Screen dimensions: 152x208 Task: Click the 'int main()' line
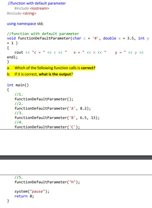point(18,85)
